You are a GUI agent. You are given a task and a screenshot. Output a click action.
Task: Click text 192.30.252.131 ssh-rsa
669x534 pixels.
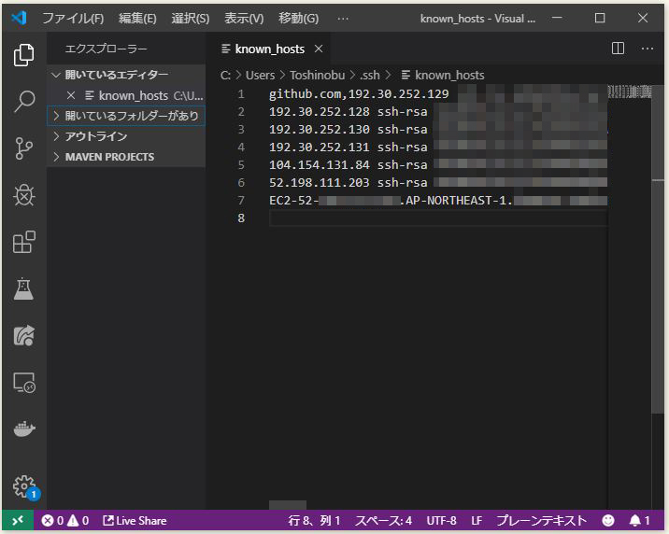[x=348, y=148]
